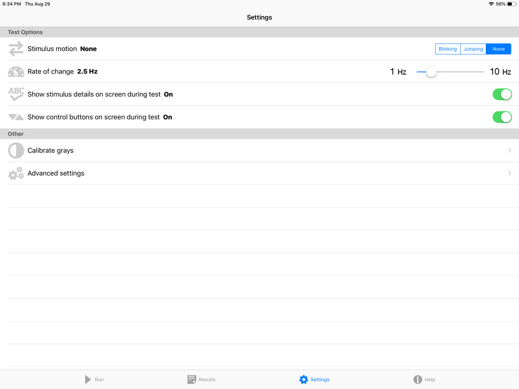Click the Calibrate grays half-circle icon
The height and width of the screenshot is (389, 519).
(16, 150)
